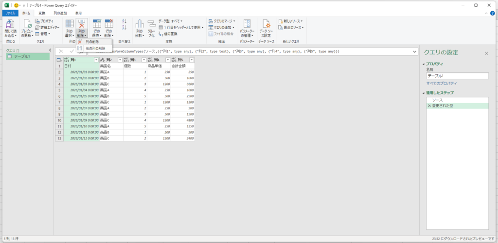Delete the 変更された型 applied step
Viewport: 498px width, 243px height.
tap(429, 105)
